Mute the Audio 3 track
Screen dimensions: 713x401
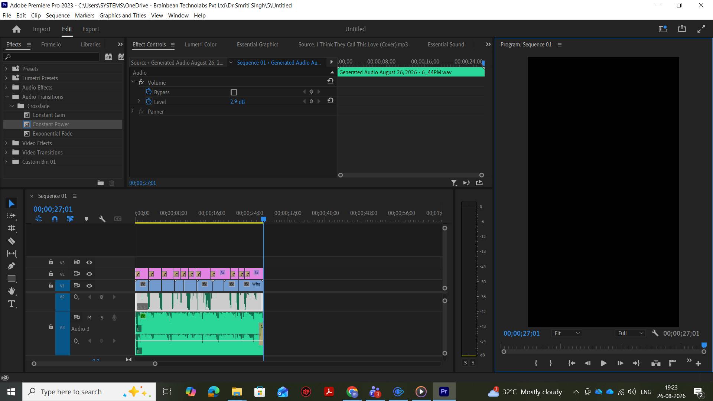pyautogui.click(x=89, y=318)
